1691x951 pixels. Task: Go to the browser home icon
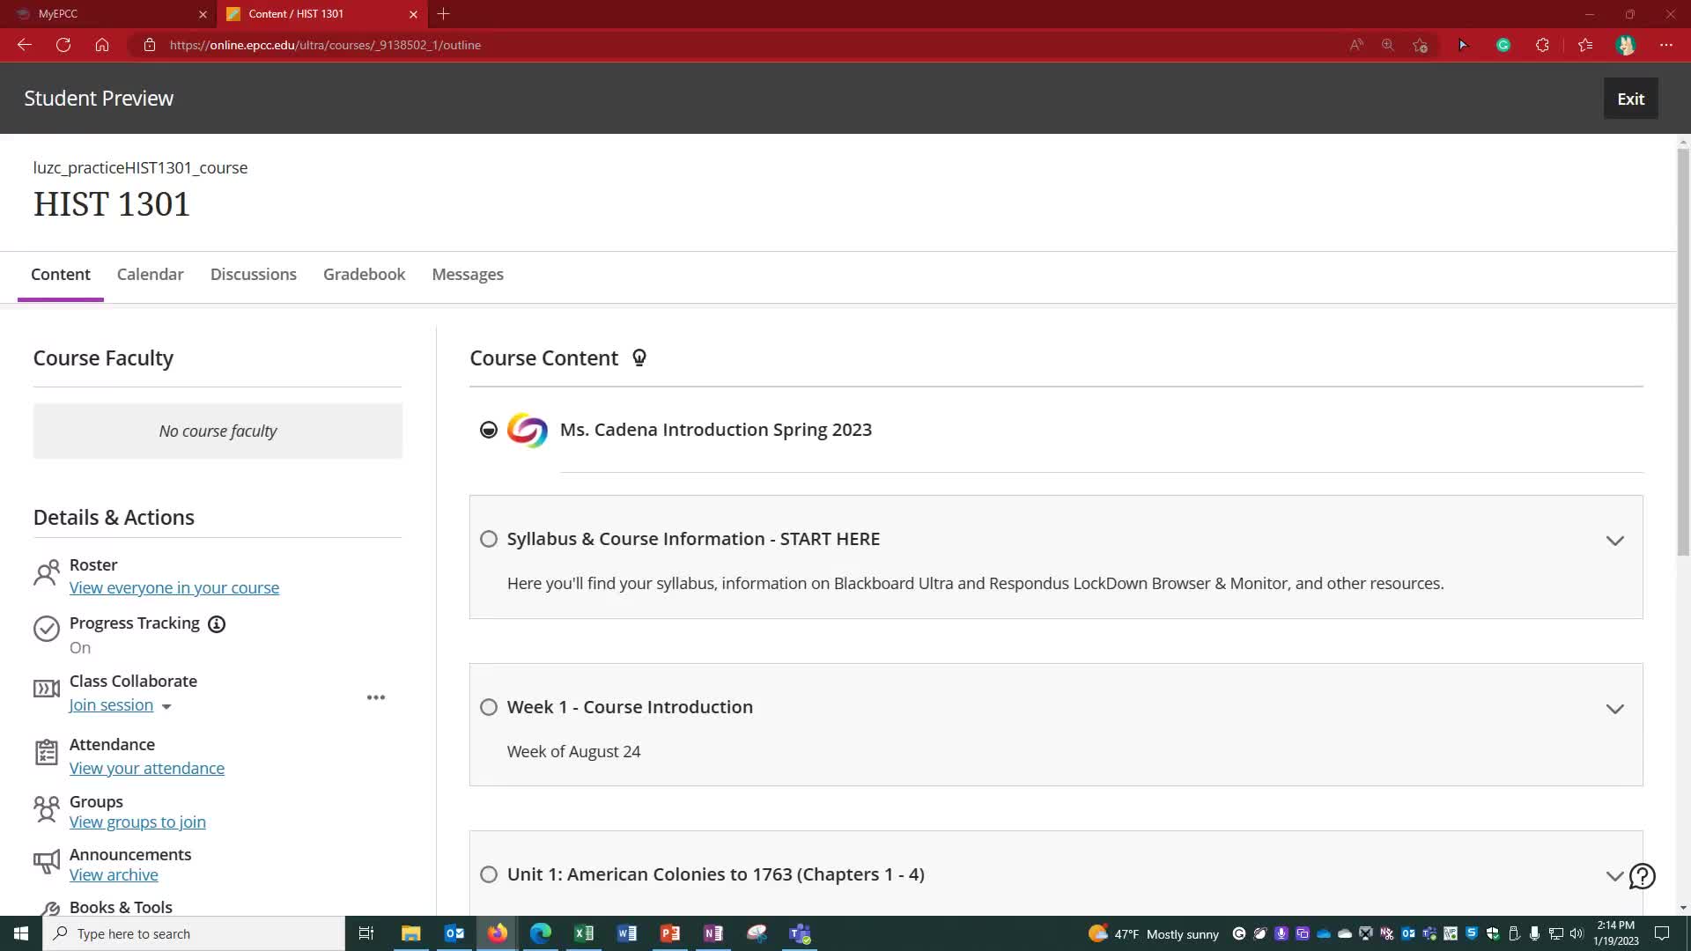(x=102, y=45)
